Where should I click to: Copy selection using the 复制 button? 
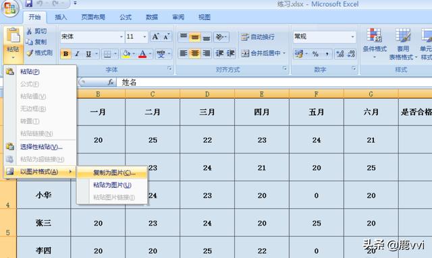tap(36, 42)
